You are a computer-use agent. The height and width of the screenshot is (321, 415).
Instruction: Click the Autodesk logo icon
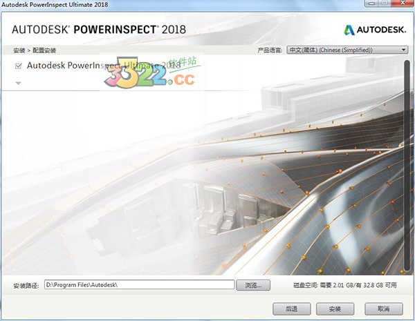pos(349,30)
